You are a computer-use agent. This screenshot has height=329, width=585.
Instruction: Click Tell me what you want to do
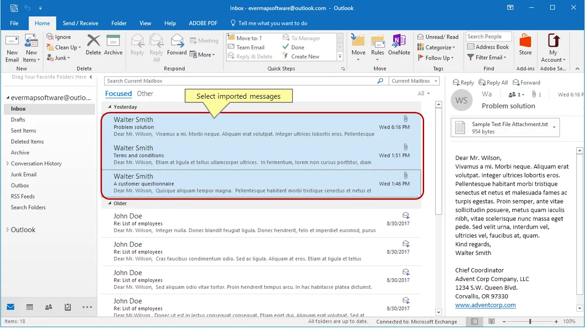(269, 23)
